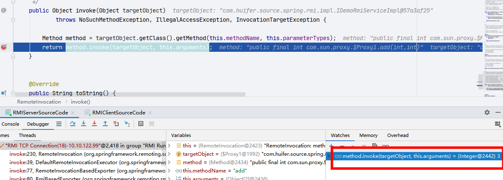Viewport: 503px width, 180px height.
Task: Collapse the toString method fold marker
Action: coord(13,93)
